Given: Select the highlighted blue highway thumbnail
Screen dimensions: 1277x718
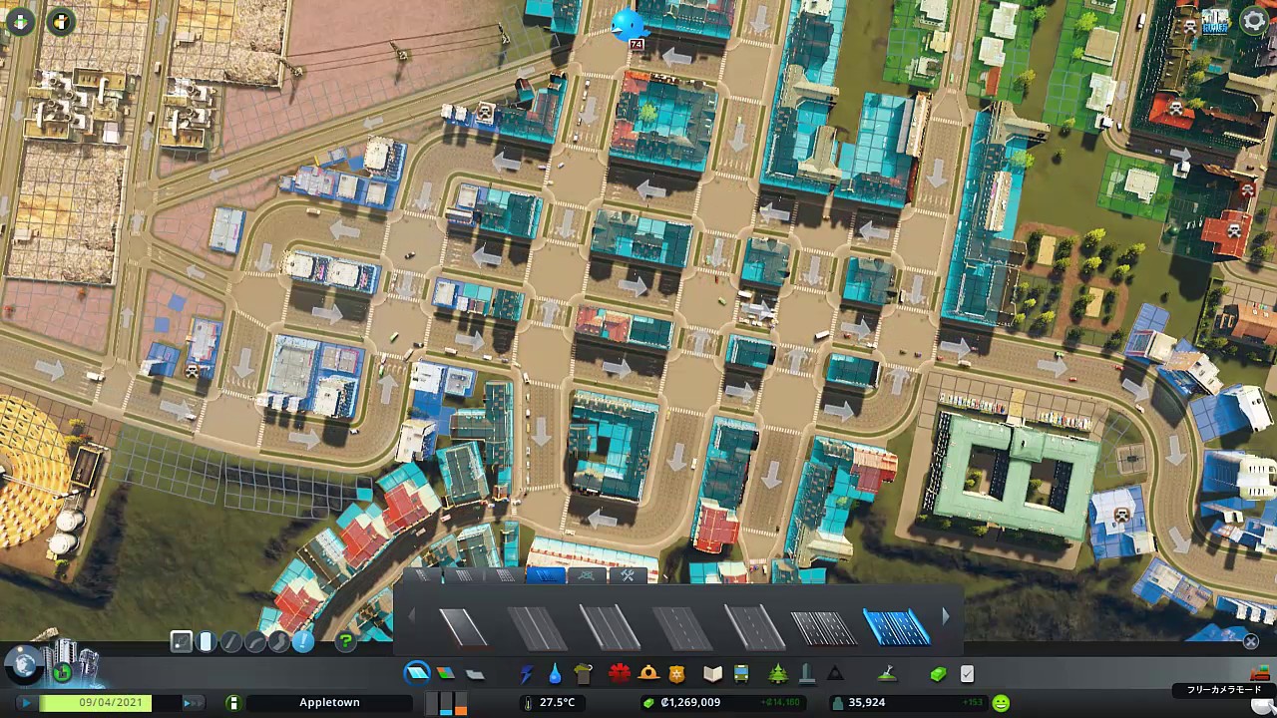Looking at the screenshot, I should point(895,628).
